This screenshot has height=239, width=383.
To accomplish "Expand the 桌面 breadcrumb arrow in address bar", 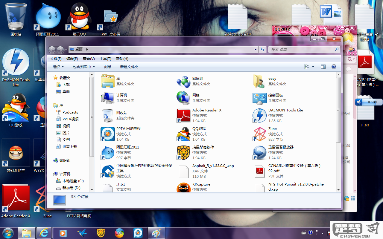I will pyautogui.click(x=87, y=49).
